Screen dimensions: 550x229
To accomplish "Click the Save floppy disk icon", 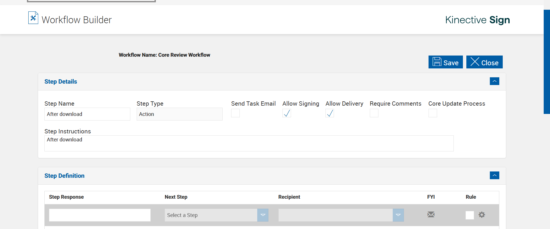I will click(437, 62).
